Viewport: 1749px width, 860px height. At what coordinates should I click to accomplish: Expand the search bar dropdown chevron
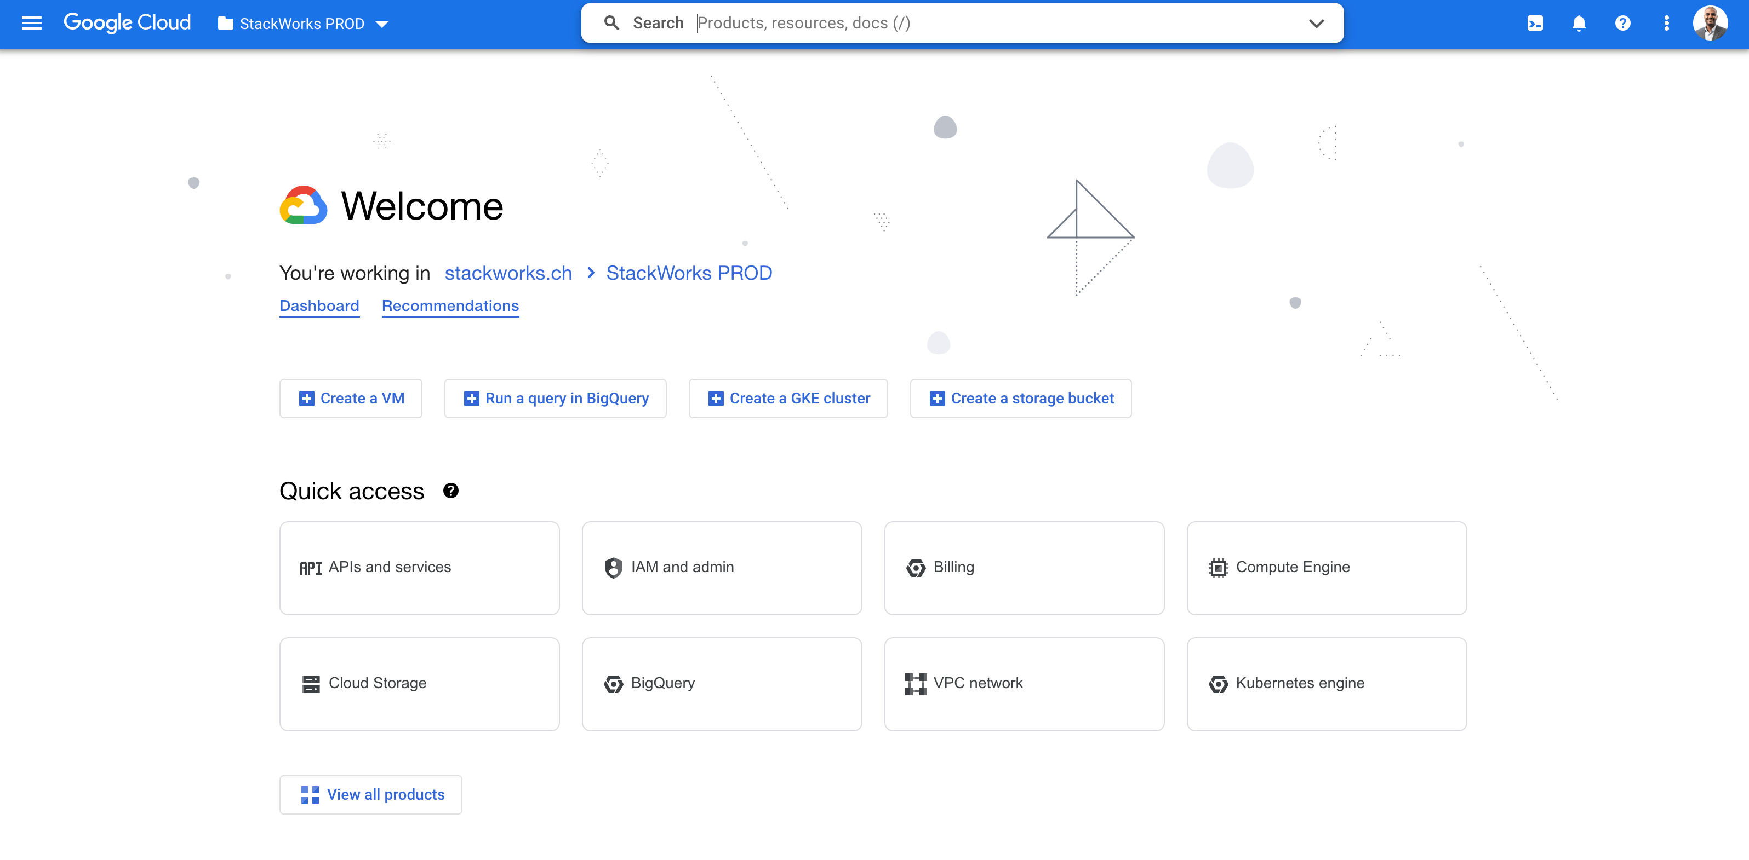[1316, 23]
